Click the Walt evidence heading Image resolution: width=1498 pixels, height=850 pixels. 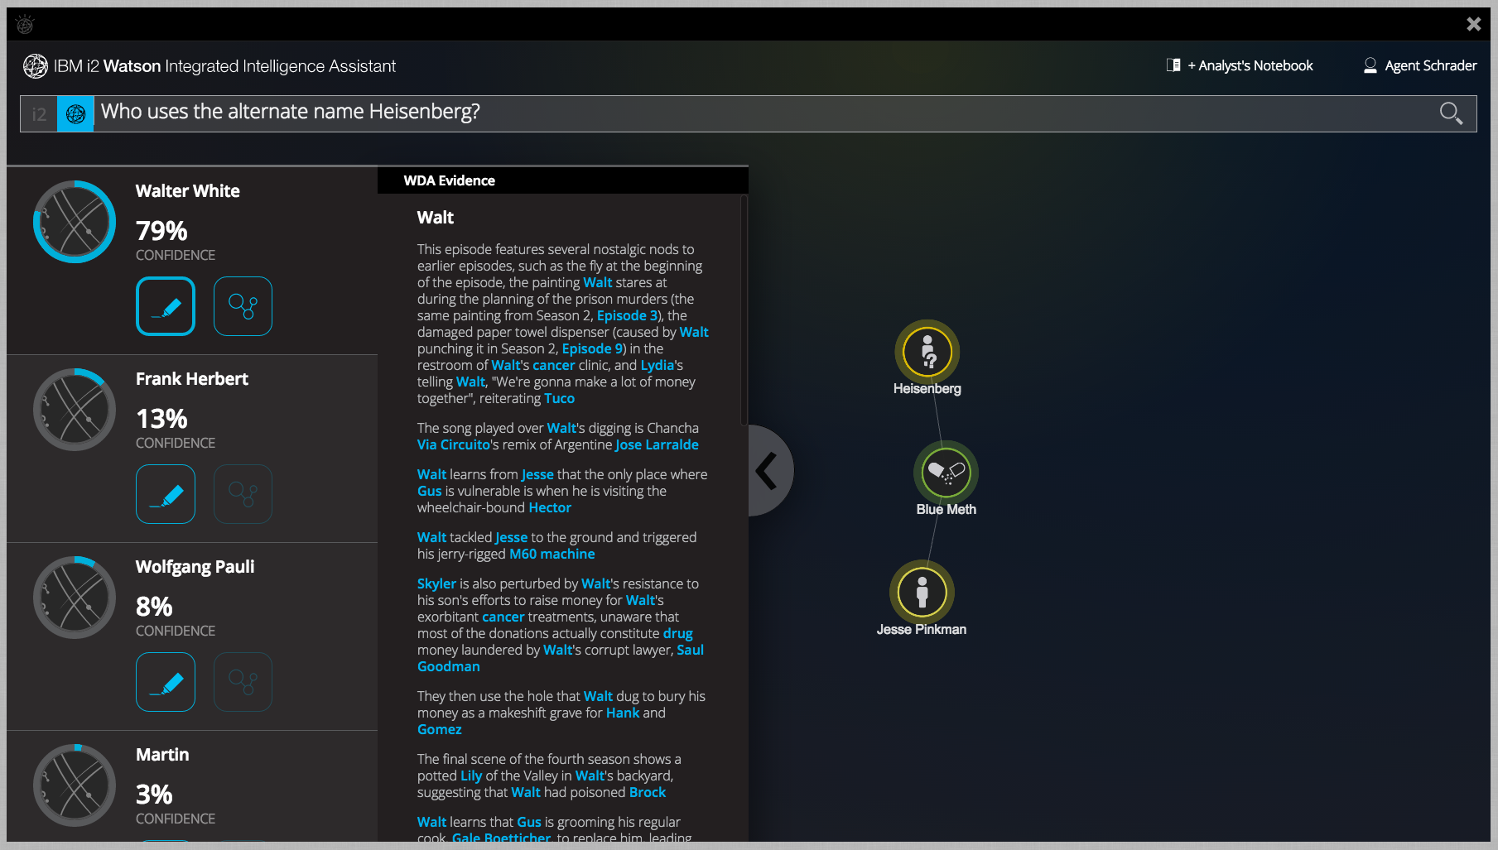[x=436, y=218]
